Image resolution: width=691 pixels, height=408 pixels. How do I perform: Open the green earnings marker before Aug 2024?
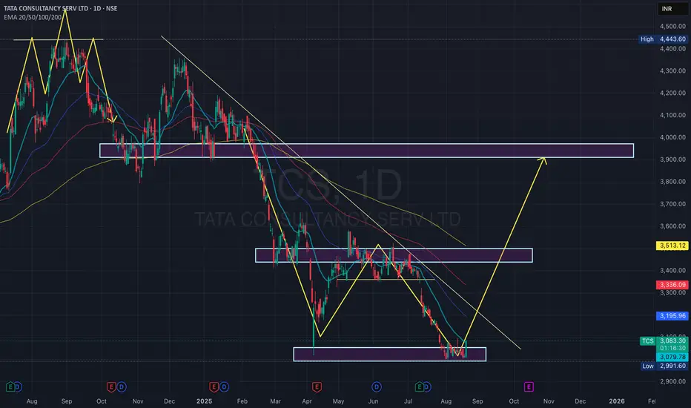[10, 386]
